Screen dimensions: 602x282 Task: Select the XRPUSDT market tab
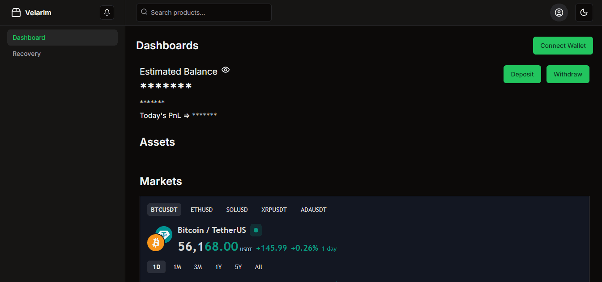274,210
